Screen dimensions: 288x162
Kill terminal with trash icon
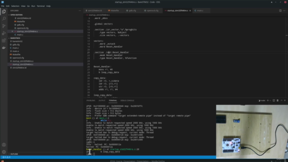click(278, 100)
